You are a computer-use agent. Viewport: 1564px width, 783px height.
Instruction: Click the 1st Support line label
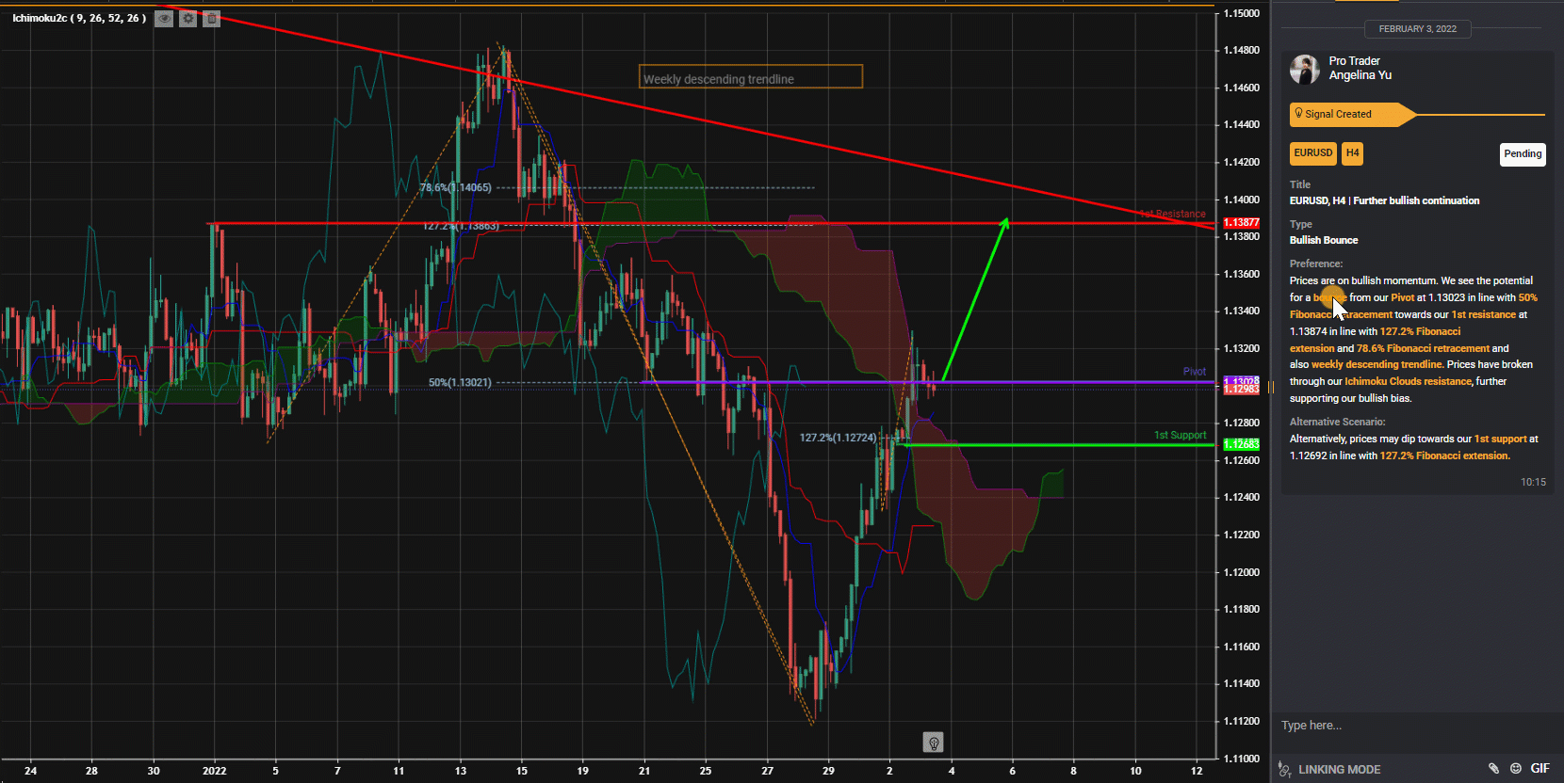[x=1180, y=435]
